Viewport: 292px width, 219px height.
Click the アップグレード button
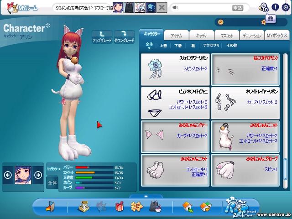(102, 37)
